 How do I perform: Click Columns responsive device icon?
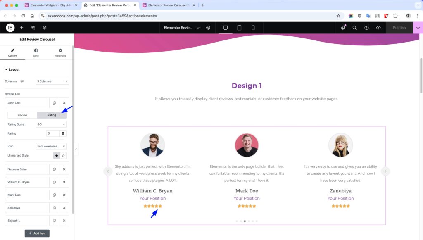pos(22,81)
